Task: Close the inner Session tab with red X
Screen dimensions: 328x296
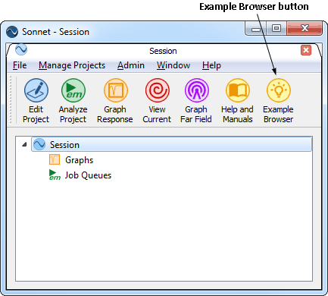Action: [x=306, y=50]
